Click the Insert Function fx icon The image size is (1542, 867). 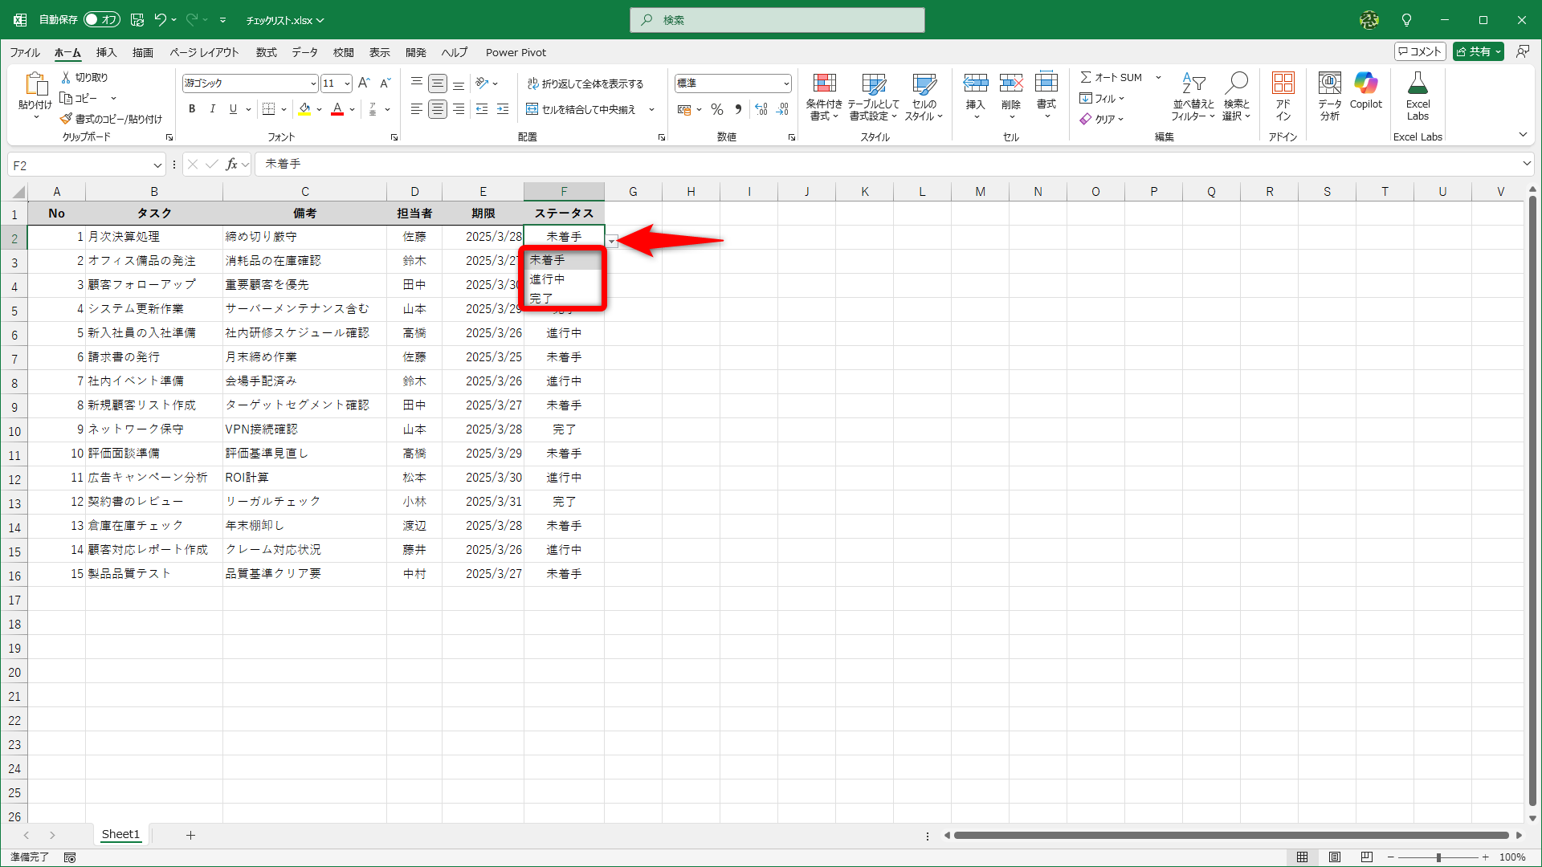click(232, 165)
